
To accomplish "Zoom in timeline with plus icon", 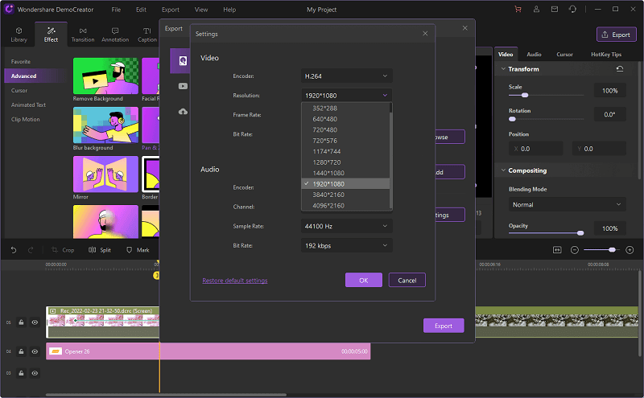I will click(x=630, y=250).
